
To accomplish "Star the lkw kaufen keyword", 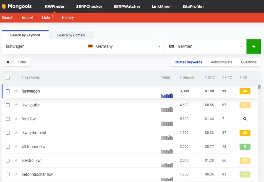I will (x=16, y=105).
